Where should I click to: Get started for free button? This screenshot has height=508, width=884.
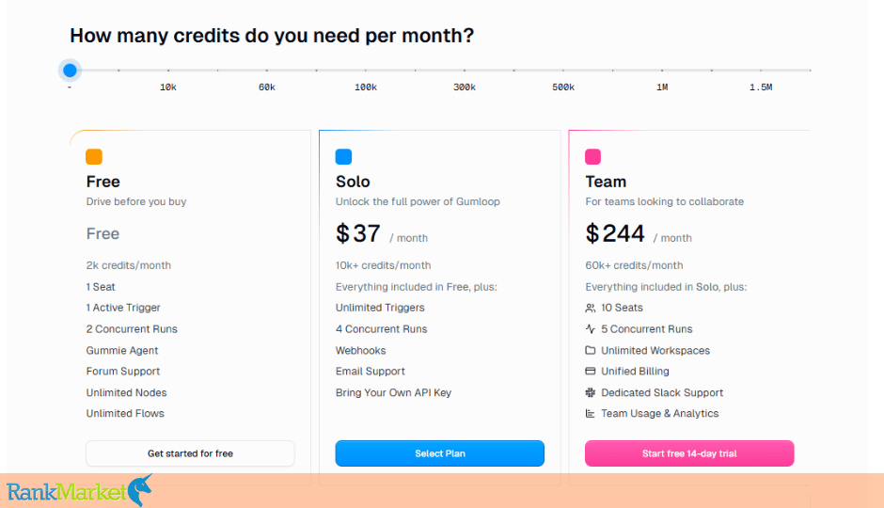point(190,453)
